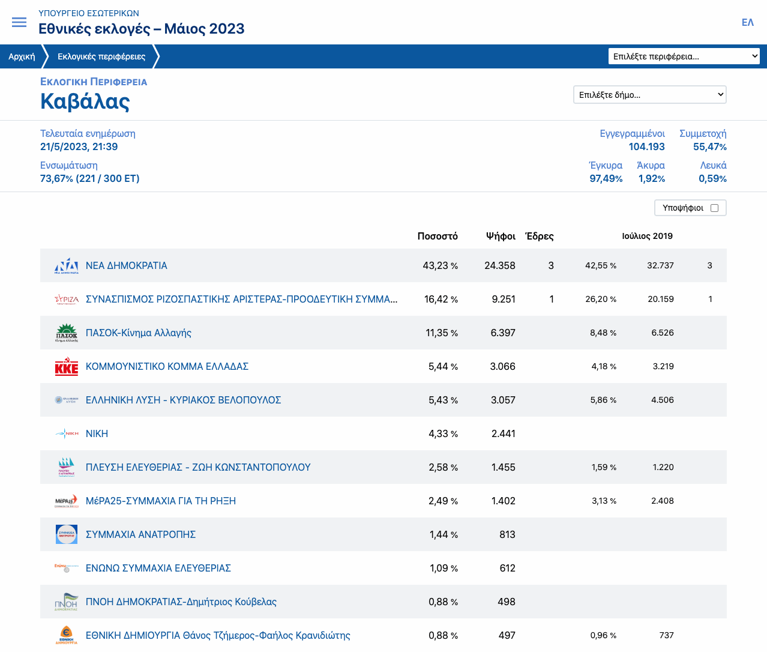Click the red ΚΚΕ party logo
Image resolution: width=767 pixels, height=652 pixels.
click(x=67, y=366)
